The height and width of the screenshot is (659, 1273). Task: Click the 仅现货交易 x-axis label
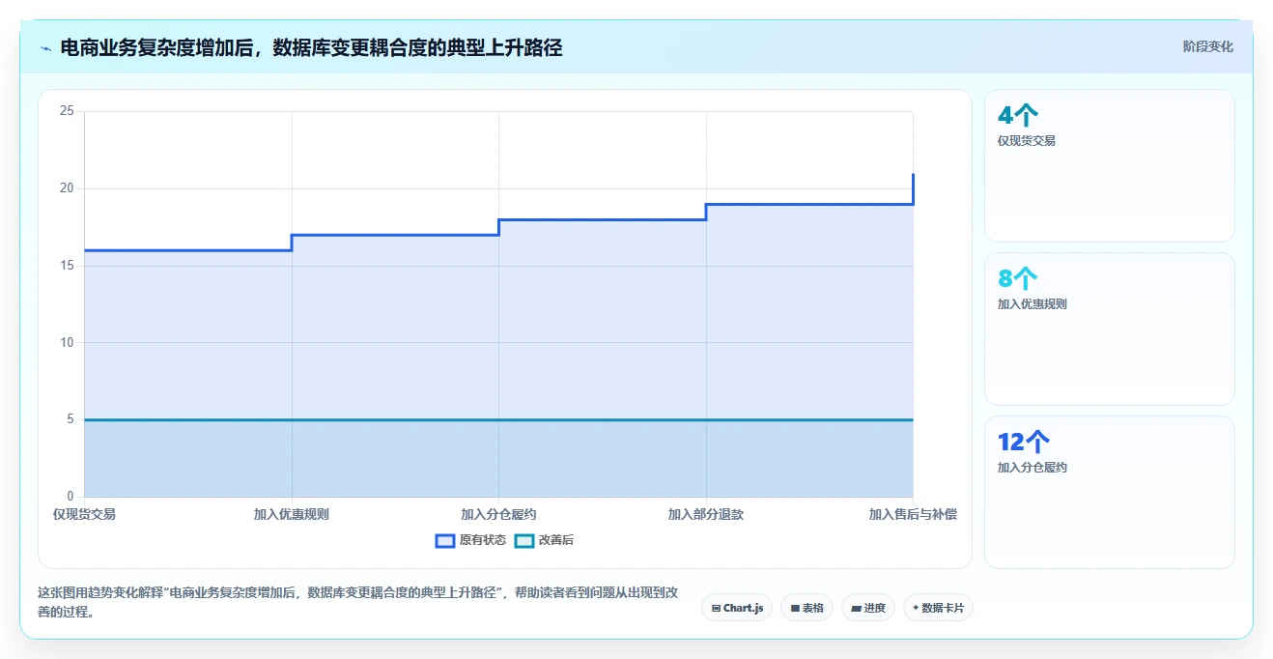84,514
